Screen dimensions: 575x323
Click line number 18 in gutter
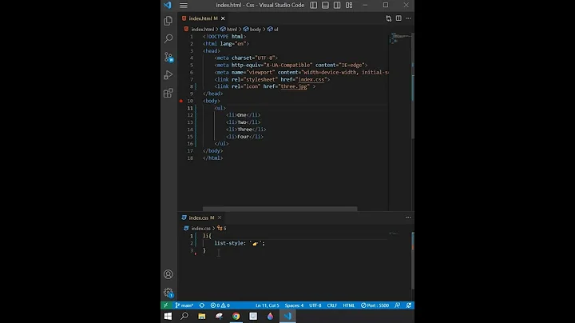190,158
